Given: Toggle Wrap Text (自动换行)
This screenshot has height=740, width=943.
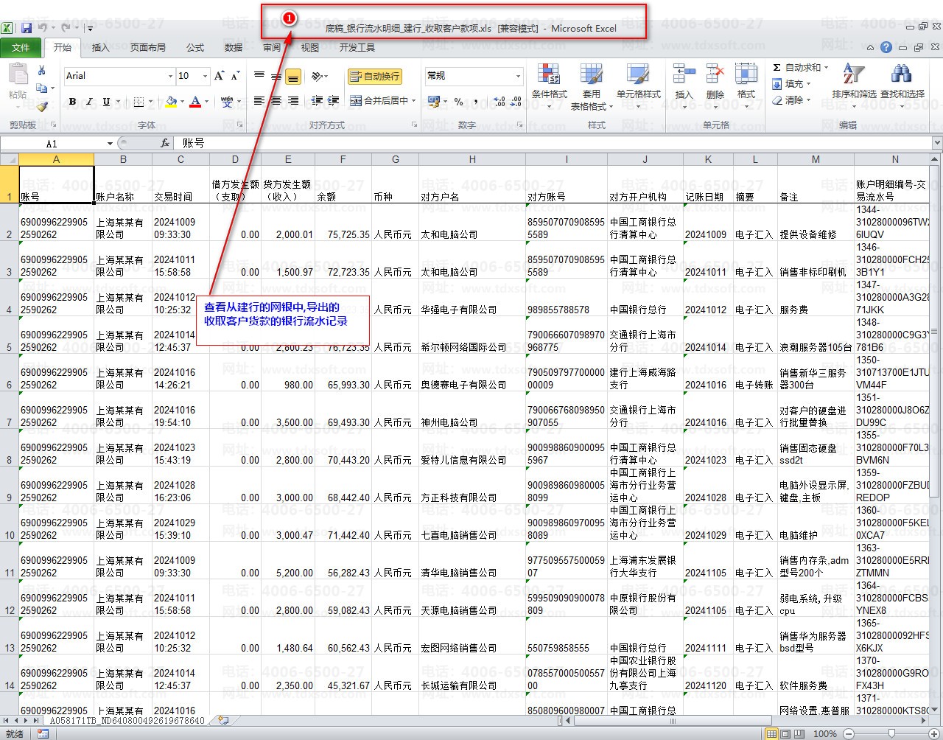Looking at the screenshot, I should tap(375, 76).
